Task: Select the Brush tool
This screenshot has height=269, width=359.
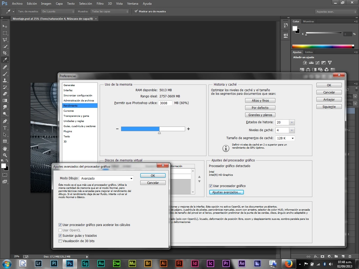Action: pos(5,74)
